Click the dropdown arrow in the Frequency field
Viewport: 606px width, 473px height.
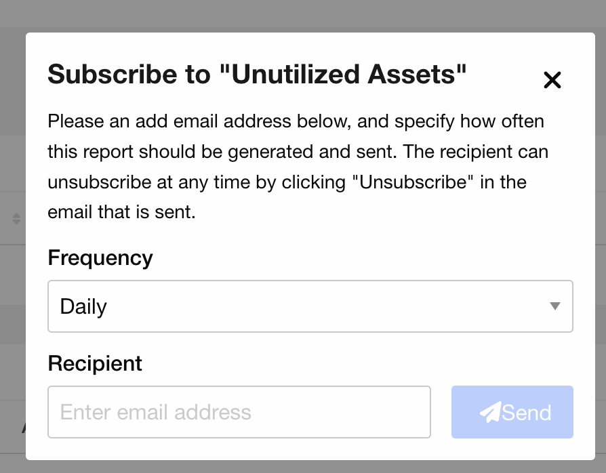pyautogui.click(x=555, y=306)
